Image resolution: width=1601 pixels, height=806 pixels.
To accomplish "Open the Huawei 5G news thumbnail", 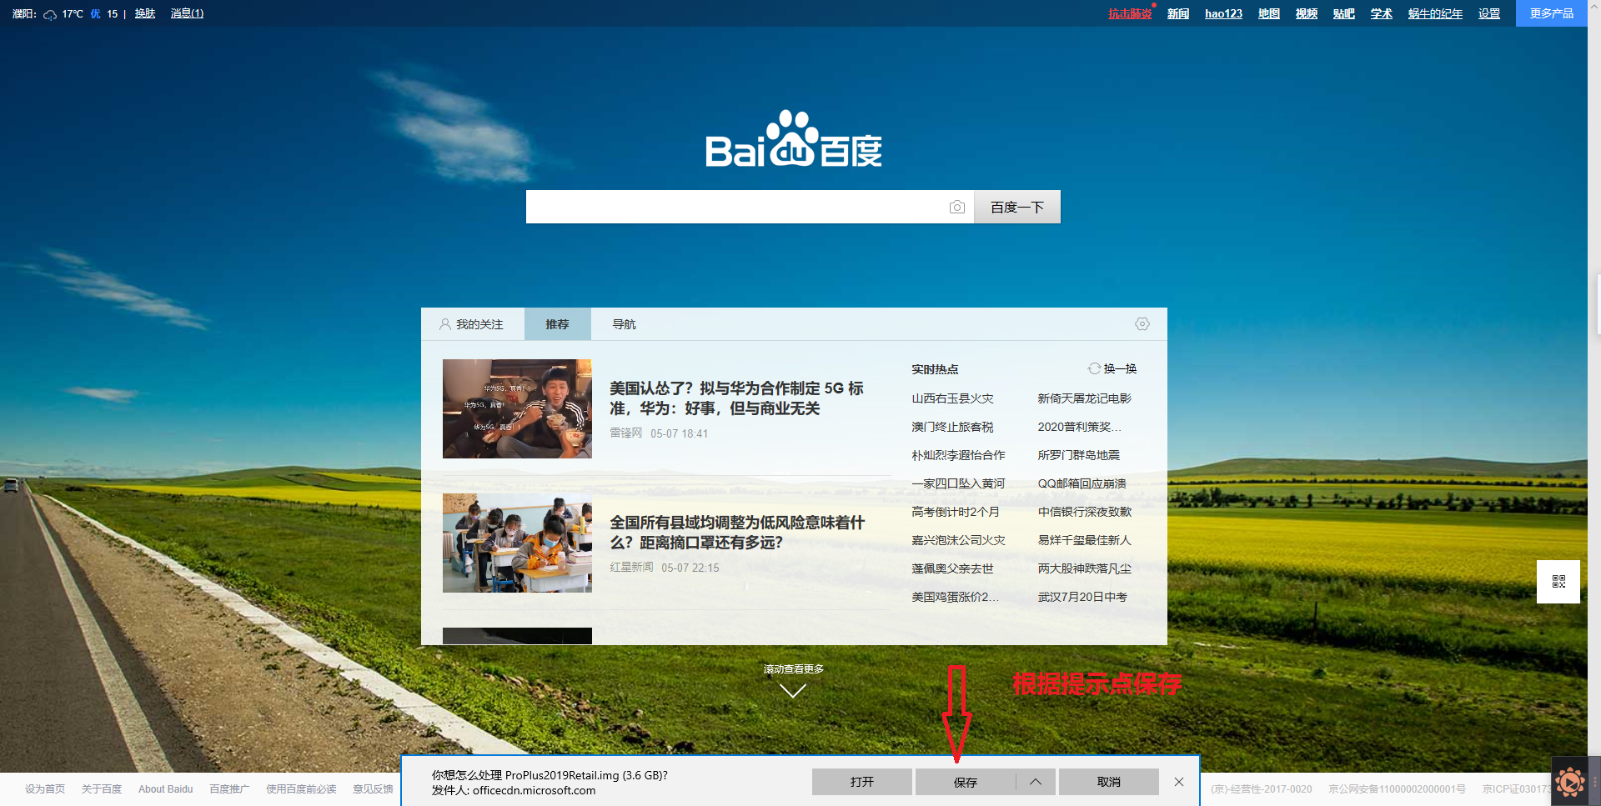I will point(517,408).
